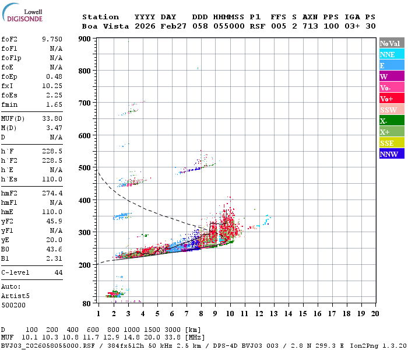Pick the X- dark green legend swatch
408x350 pixels.
pyautogui.click(x=392, y=121)
